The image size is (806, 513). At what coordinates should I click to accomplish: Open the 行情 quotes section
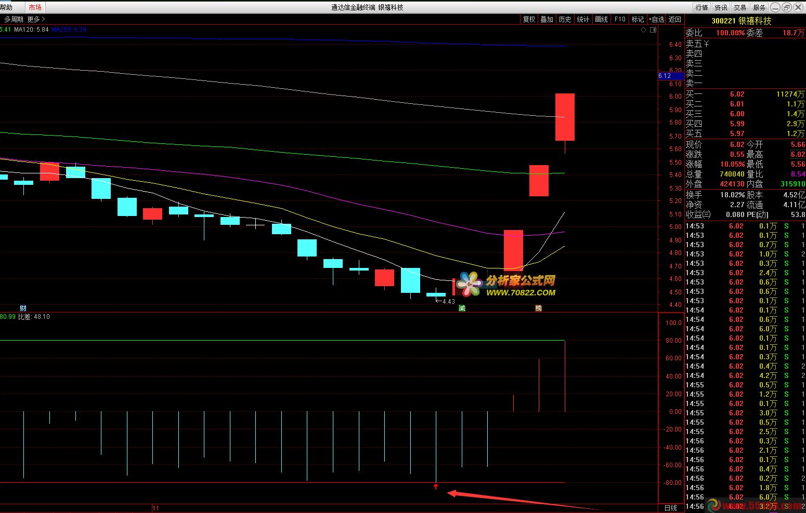click(702, 7)
